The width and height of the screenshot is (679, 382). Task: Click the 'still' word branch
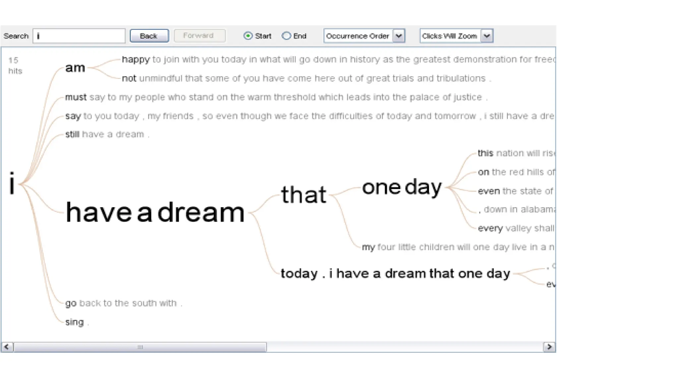[x=72, y=134]
